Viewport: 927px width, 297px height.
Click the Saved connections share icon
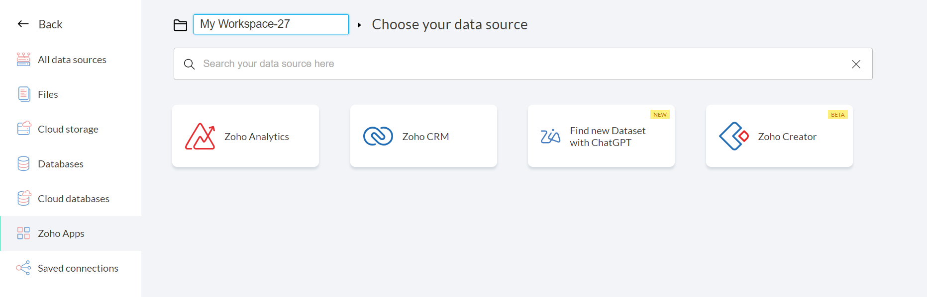pos(23,268)
